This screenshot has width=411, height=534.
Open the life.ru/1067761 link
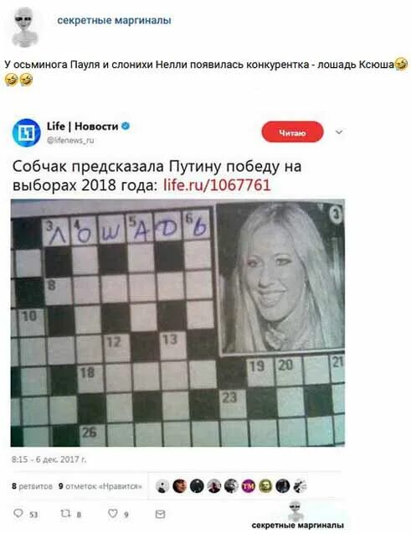point(217,185)
